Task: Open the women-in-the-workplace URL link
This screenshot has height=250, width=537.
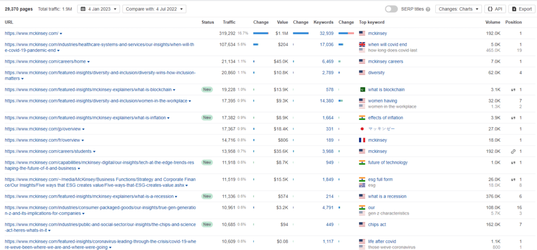Action: 96,101
